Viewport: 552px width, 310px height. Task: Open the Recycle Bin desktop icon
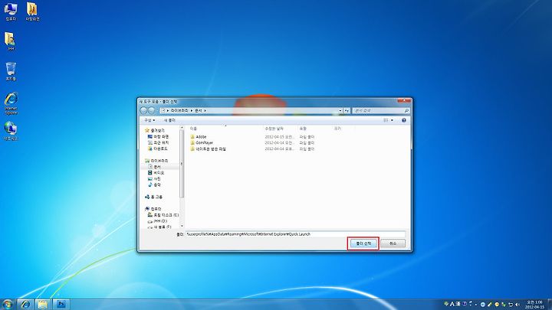click(x=11, y=71)
